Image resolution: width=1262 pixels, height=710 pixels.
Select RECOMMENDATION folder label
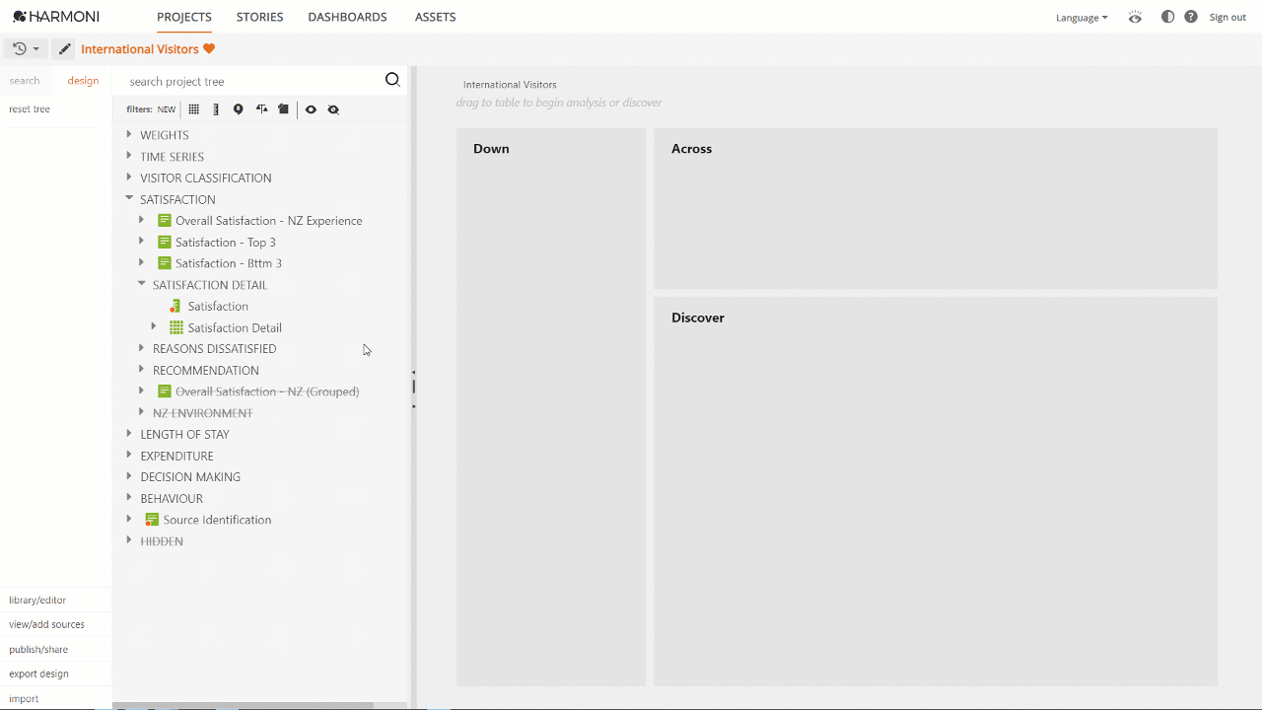206,370
